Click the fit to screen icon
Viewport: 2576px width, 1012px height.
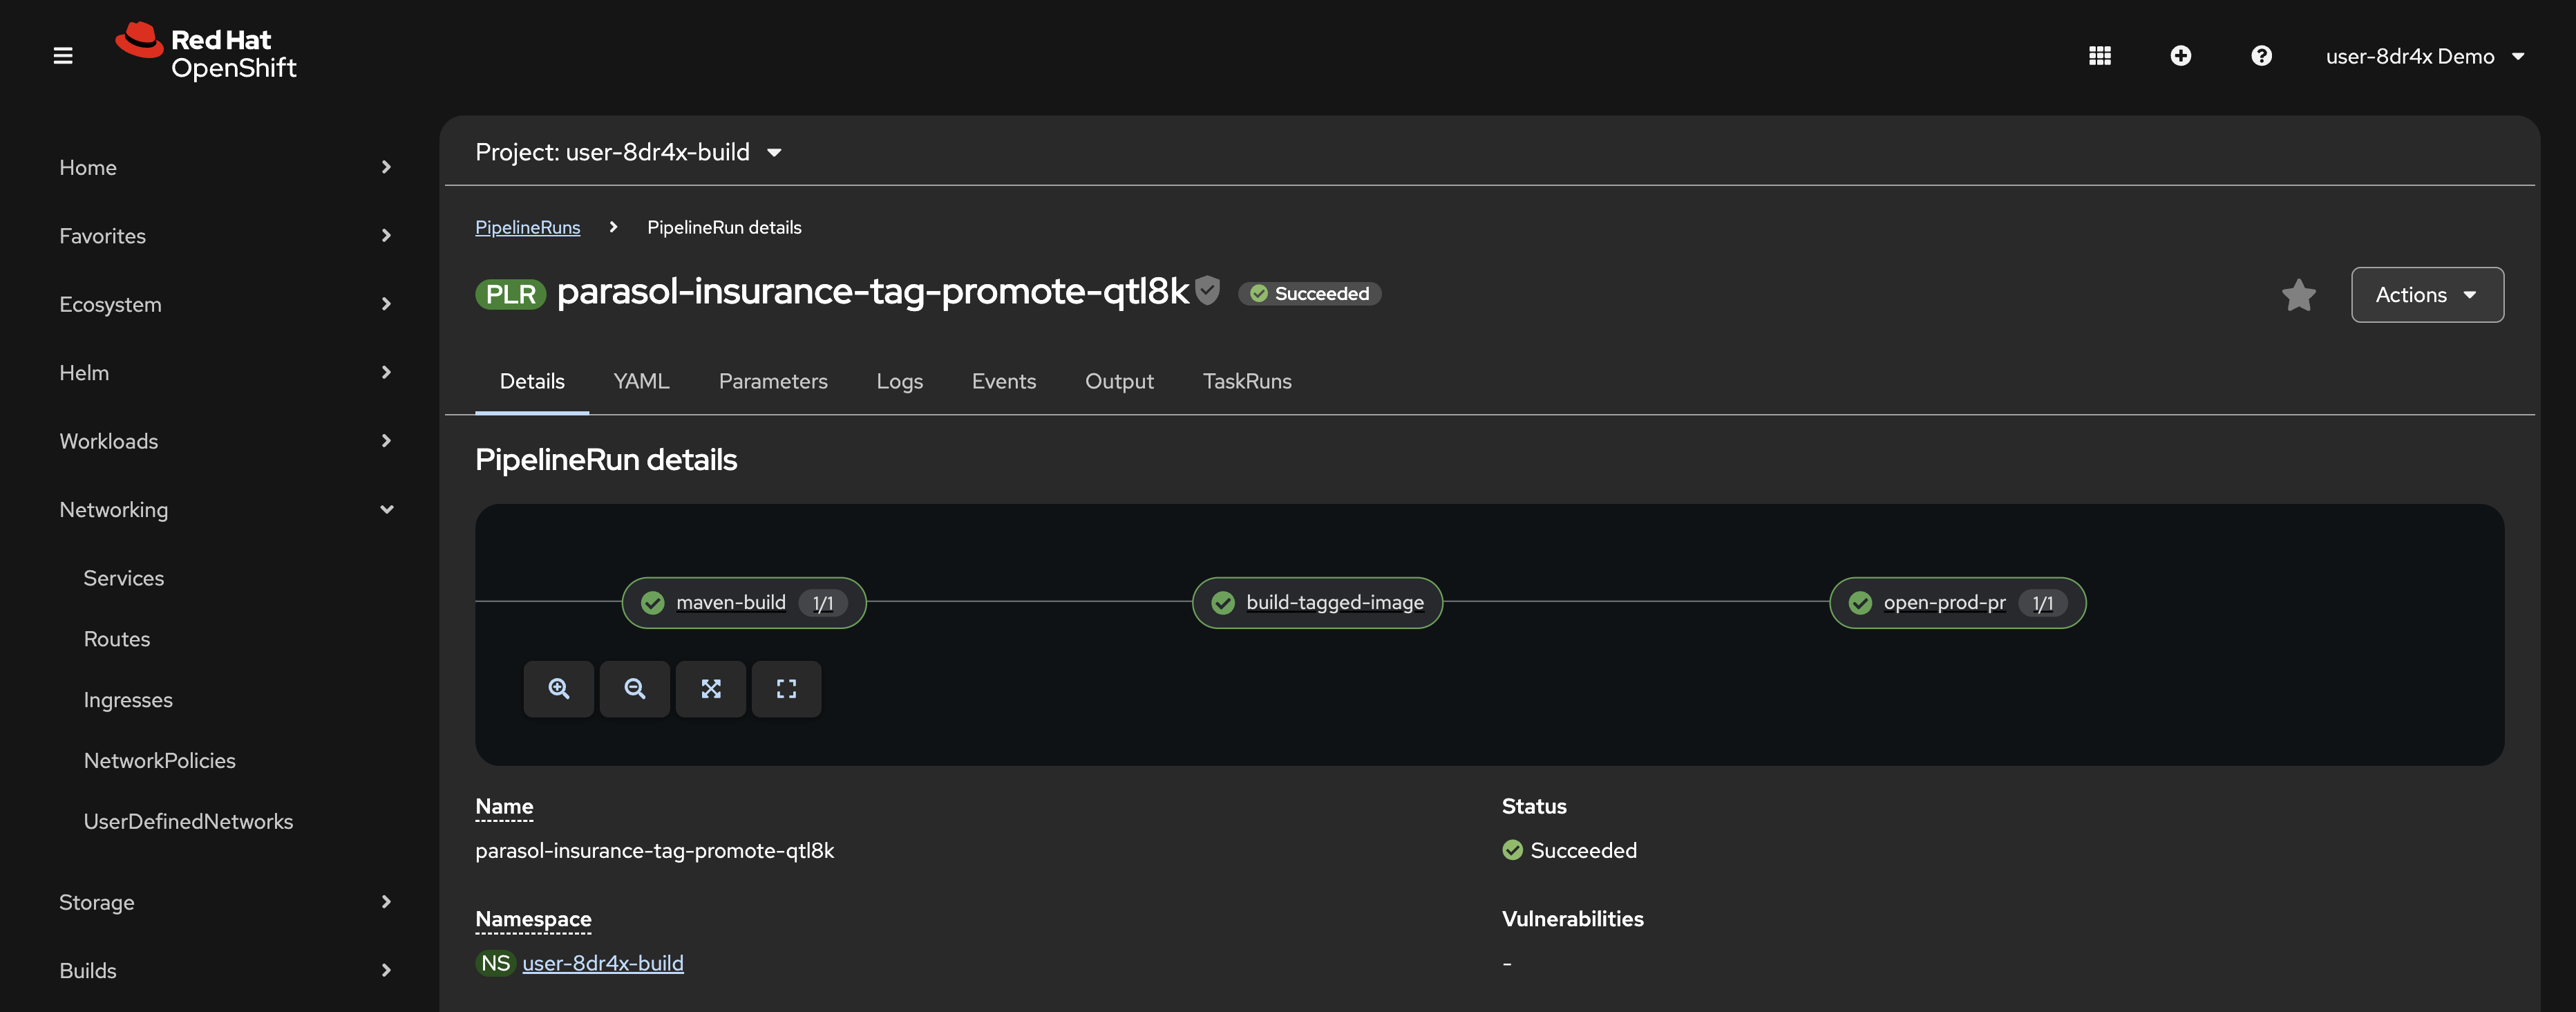tap(710, 689)
